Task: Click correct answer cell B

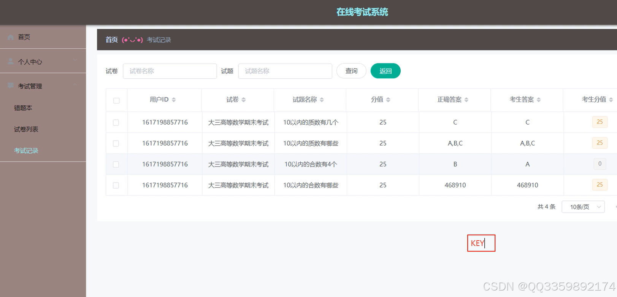Action: point(455,164)
